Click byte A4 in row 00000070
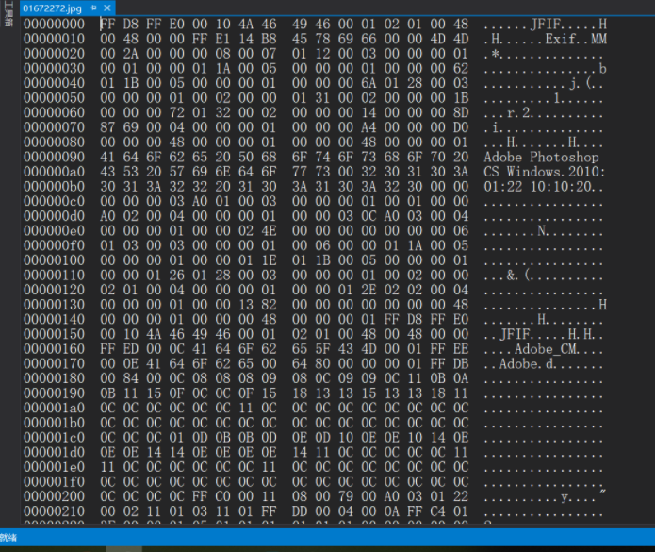 368,127
